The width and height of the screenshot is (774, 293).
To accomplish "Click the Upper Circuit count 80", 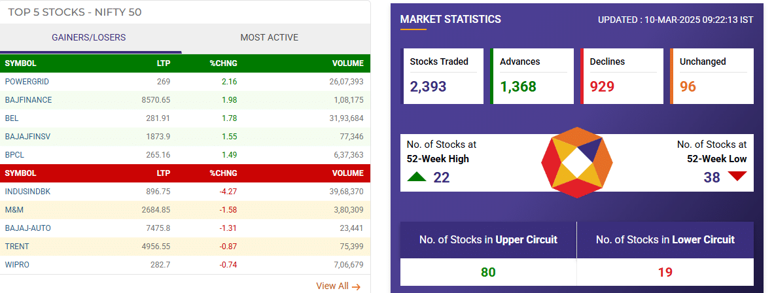I will (488, 272).
